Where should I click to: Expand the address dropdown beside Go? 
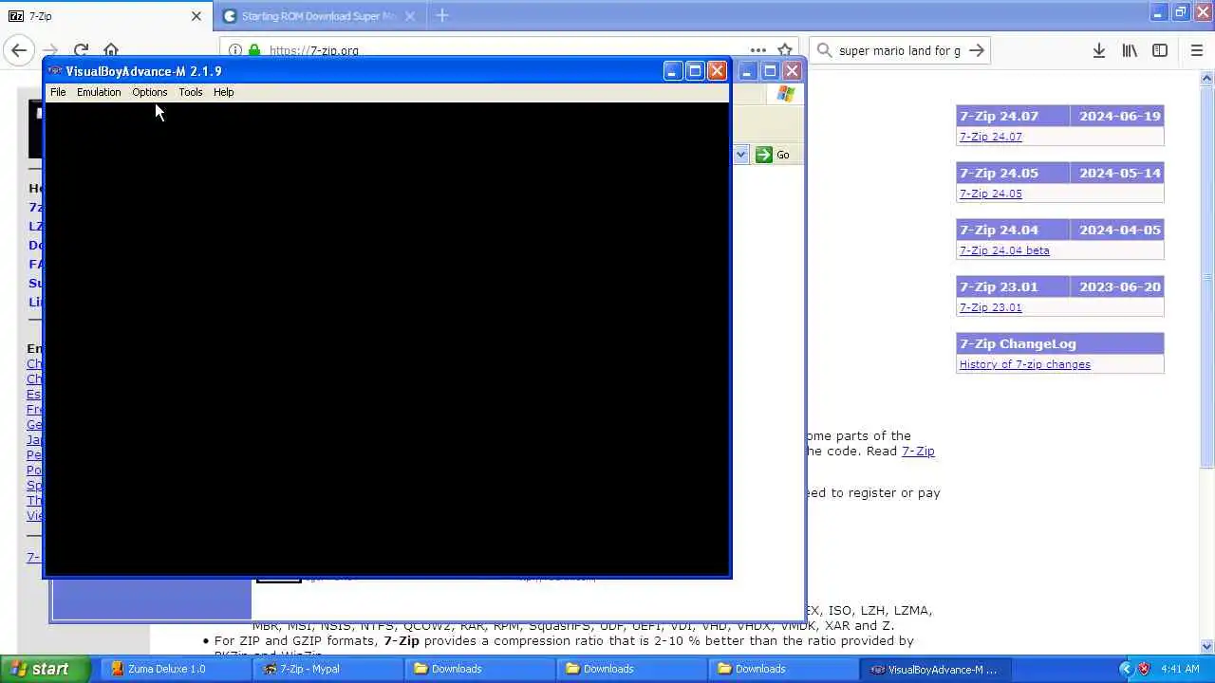740,155
